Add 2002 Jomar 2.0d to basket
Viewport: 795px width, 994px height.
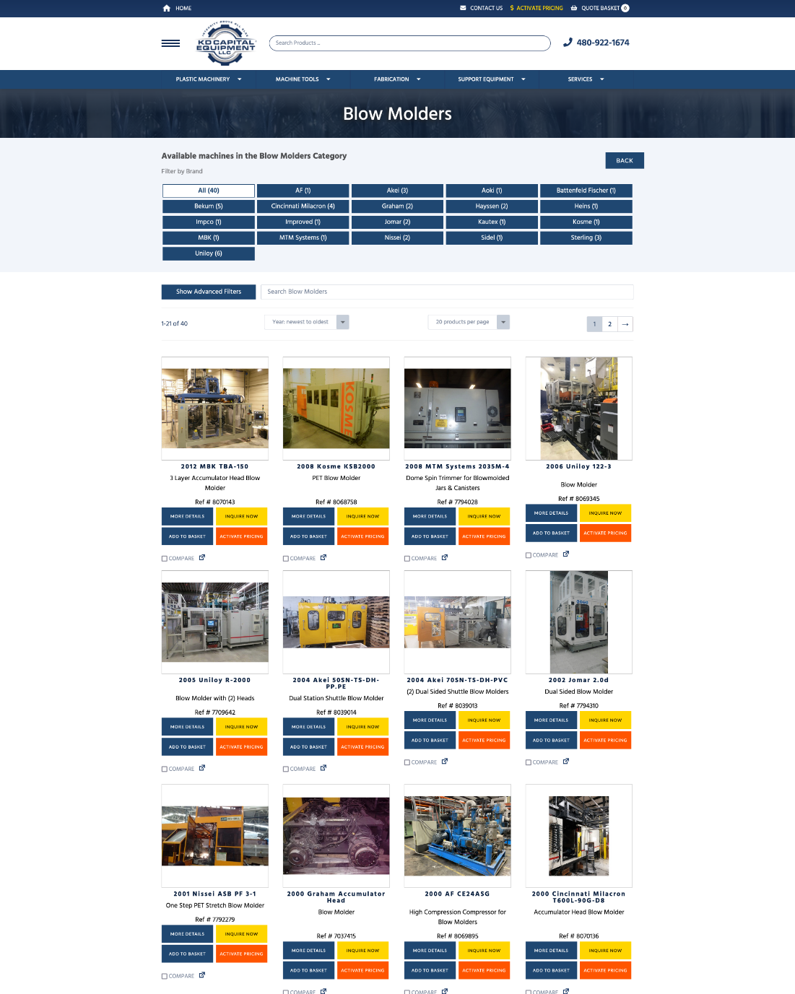(551, 740)
